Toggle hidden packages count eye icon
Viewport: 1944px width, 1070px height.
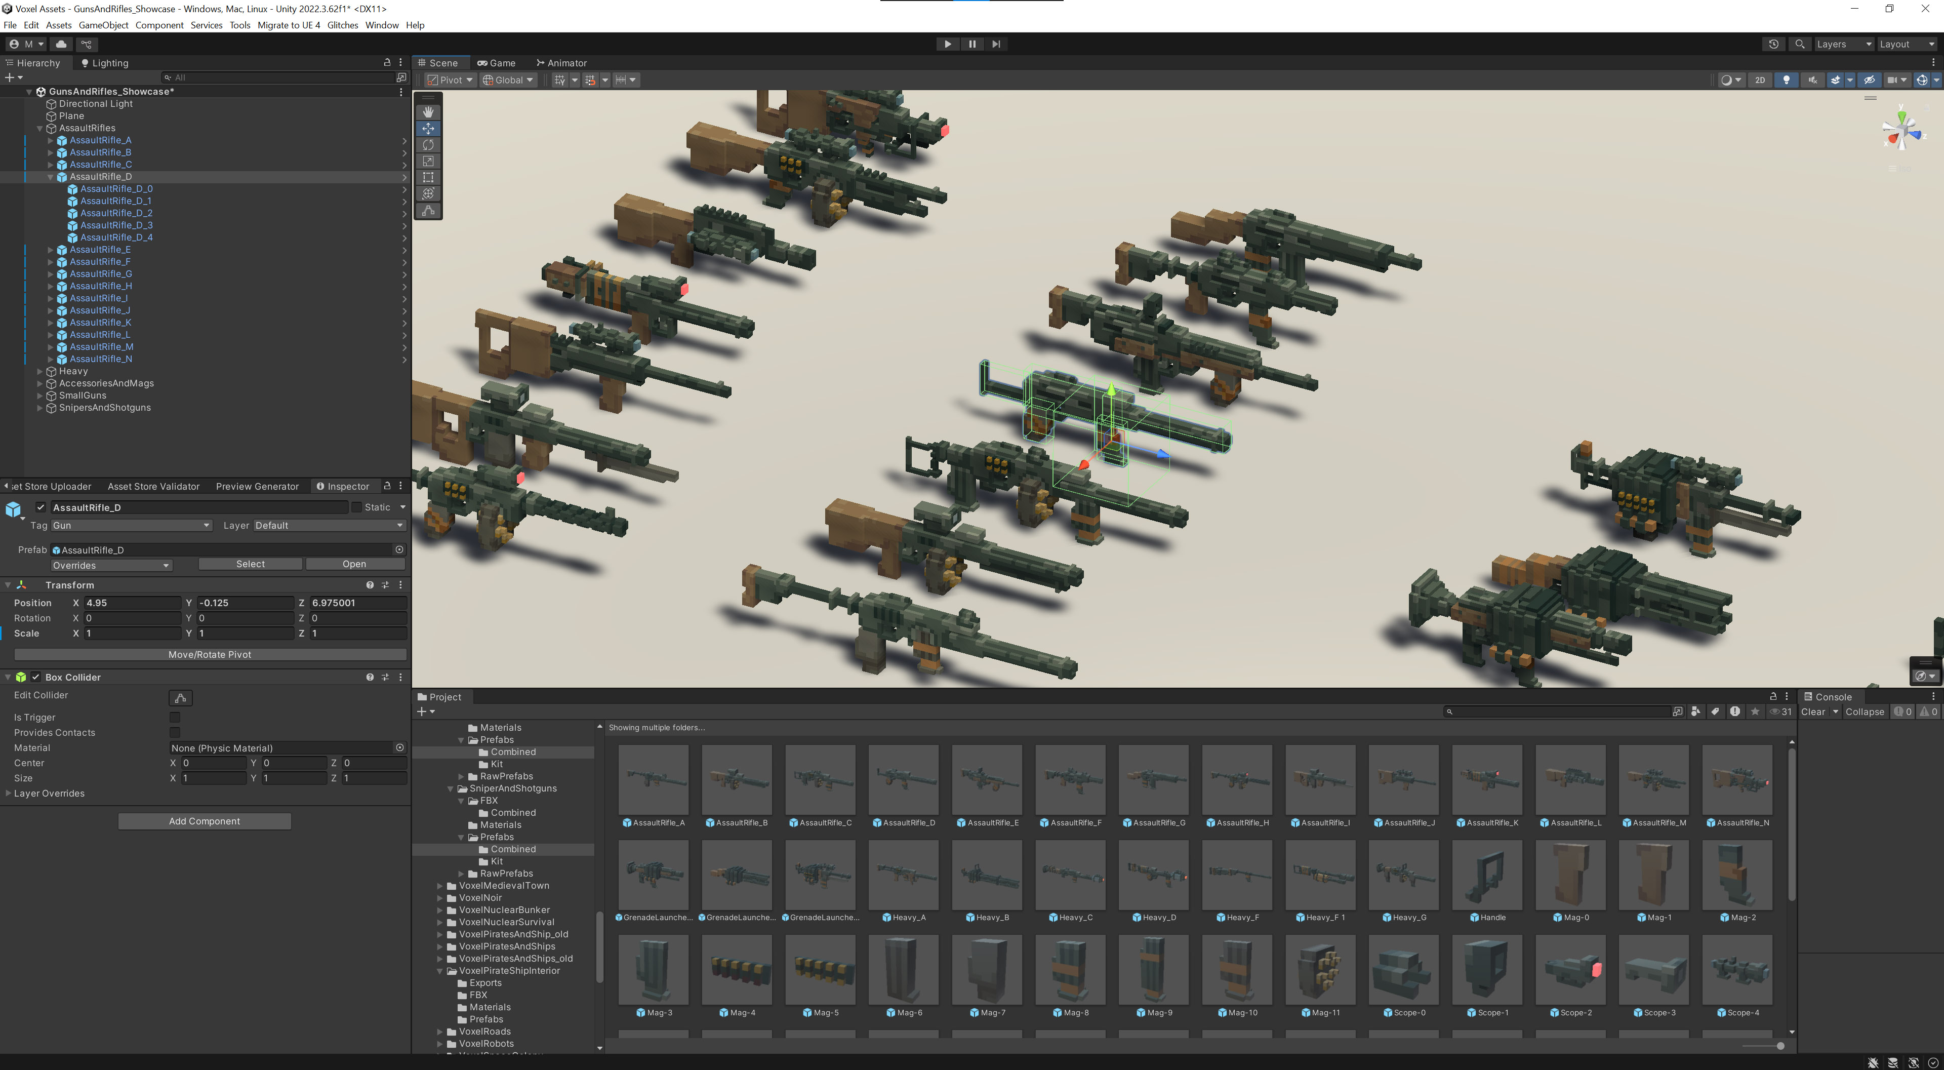(x=1781, y=711)
